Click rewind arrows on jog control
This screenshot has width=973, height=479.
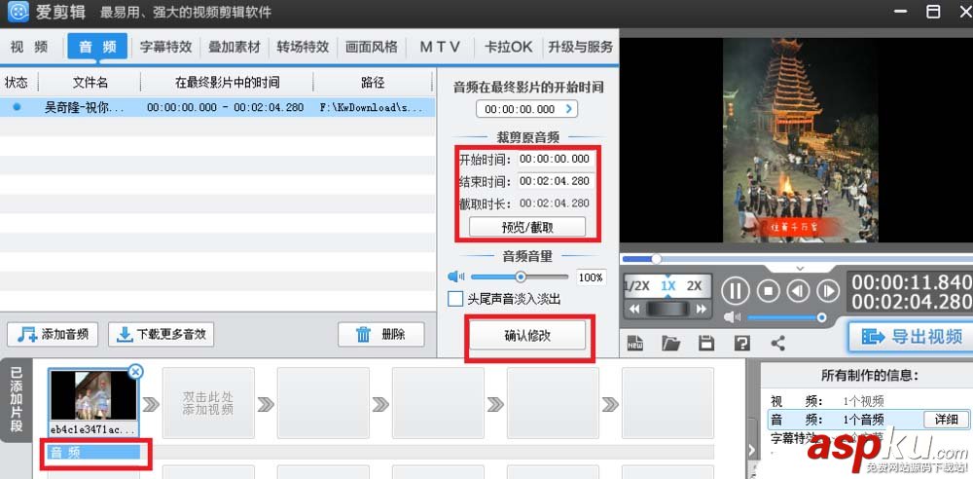pos(633,309)
